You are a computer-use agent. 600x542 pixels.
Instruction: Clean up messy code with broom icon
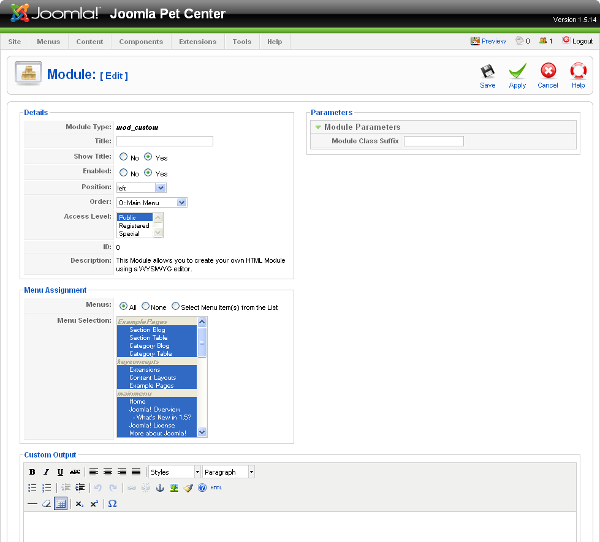pyautogui.click(x=188, y=487)
